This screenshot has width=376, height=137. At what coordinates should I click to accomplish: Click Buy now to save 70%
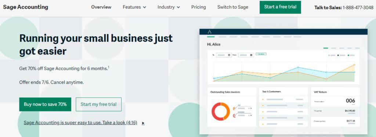(45, 104)
